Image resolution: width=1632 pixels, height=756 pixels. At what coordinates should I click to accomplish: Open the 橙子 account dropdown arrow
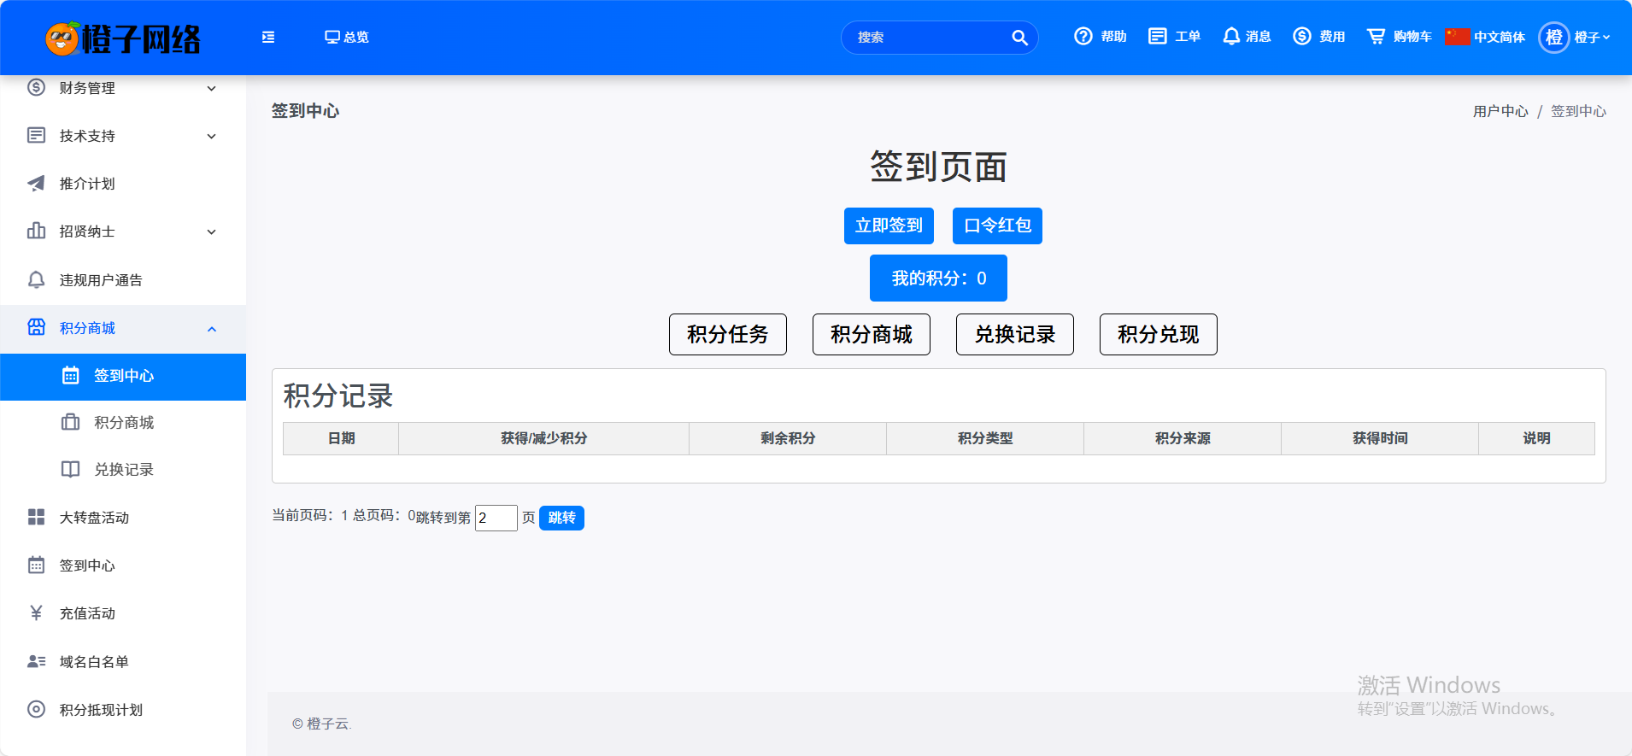point(1606,37)
